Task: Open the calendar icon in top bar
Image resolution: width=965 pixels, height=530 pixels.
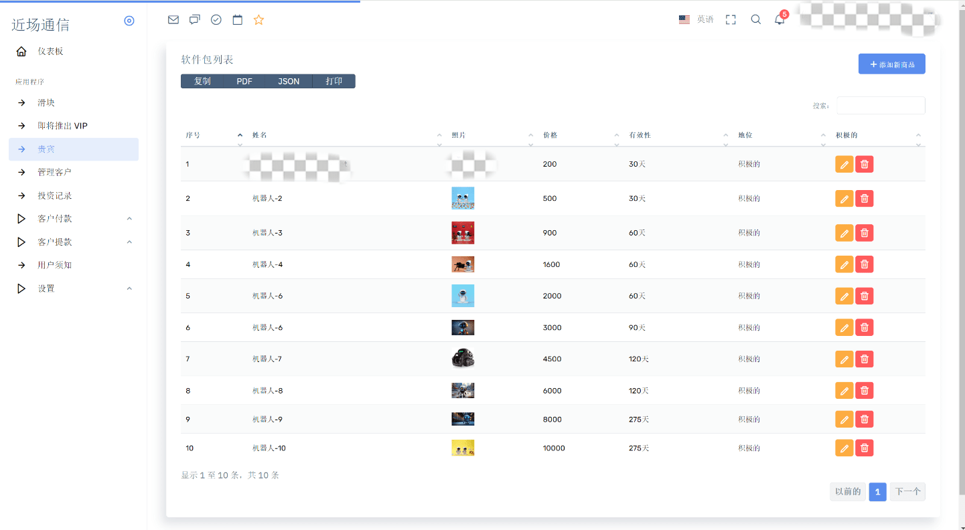Action: pyautogui.click(x=238, y=19)
